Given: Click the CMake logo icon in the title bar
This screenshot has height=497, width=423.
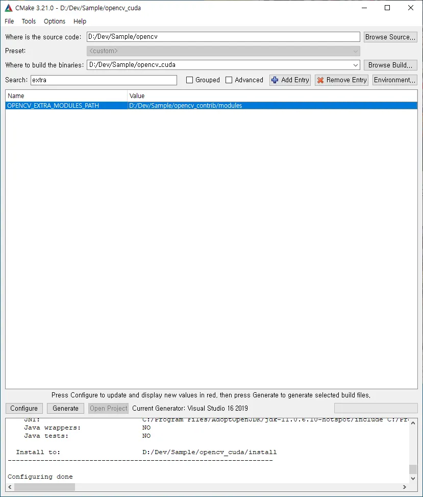Looking at the screenshot, I should tap(9, 8).
